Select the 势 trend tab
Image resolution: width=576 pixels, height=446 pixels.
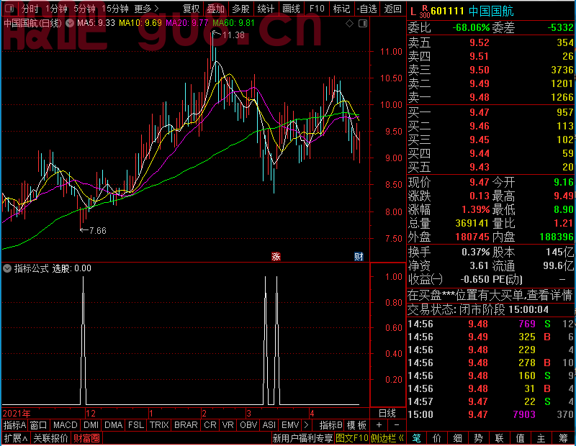[x=478, y=438]
